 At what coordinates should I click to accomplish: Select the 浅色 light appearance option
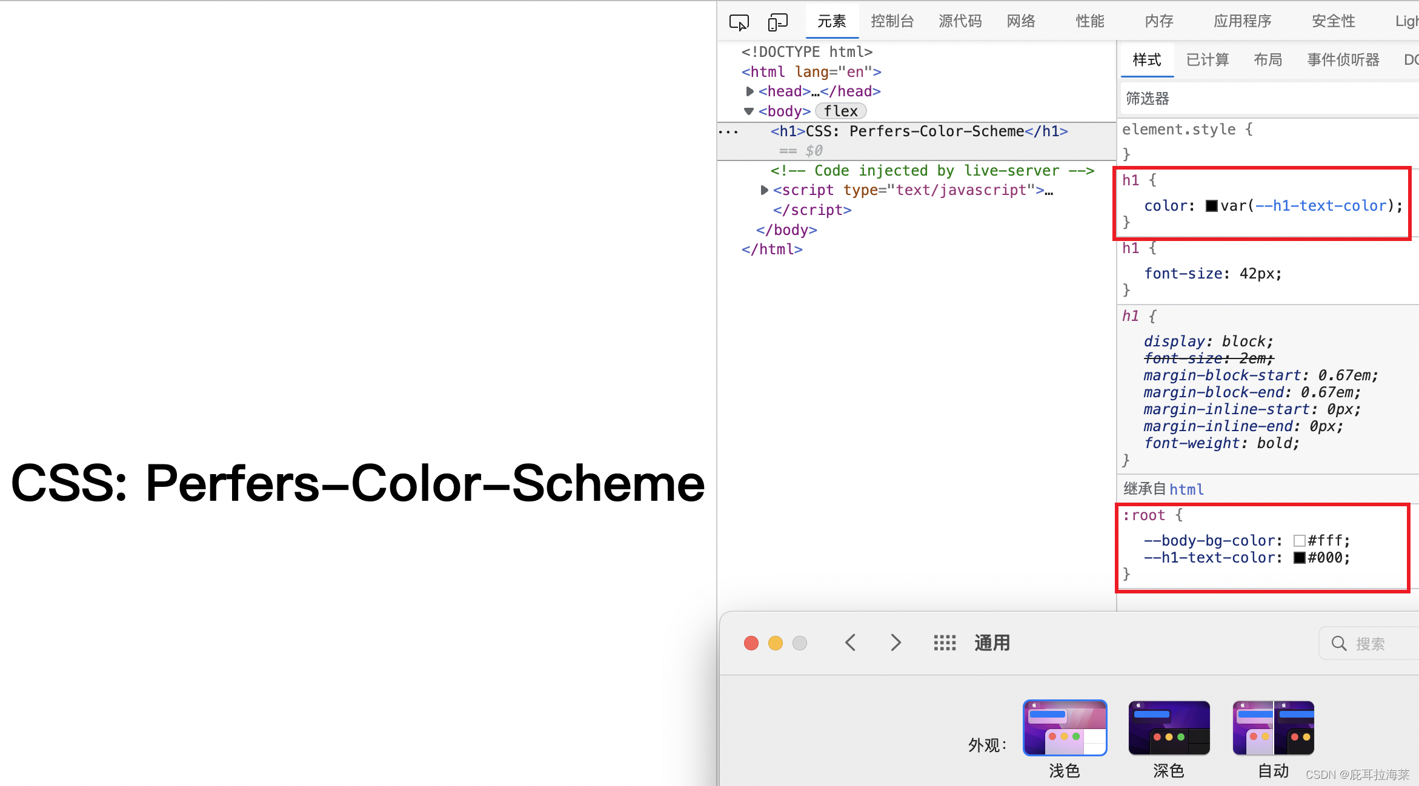(x=1065, y=728)
